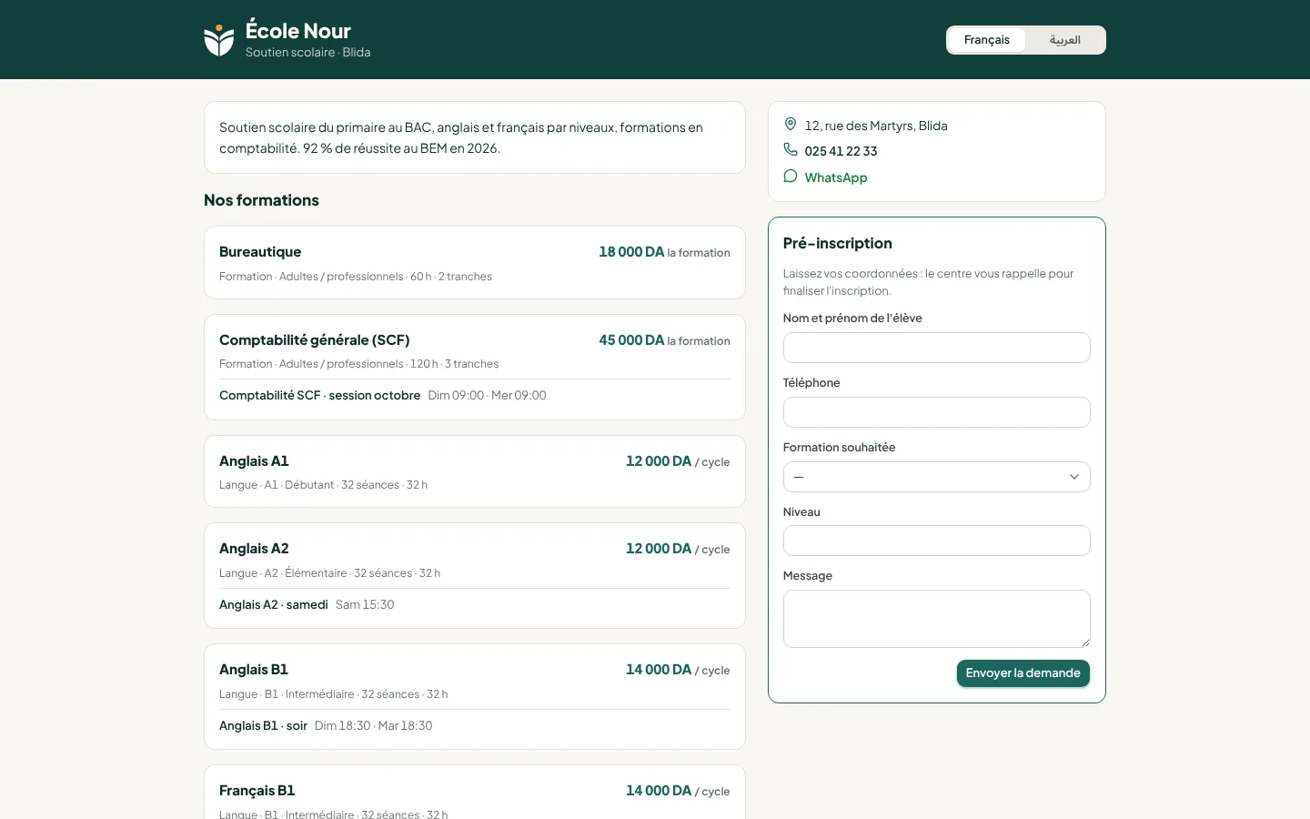
Task: Click the 14 000 DA price for Anglais B1
Action: coord(659,670)
